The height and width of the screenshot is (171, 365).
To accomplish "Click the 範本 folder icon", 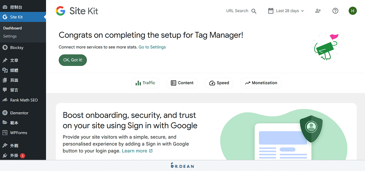I will pyautogui.click(x=5, y=123).
